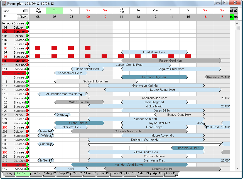Screen dimensions: 243x179
Task: Toggle the TT checkbox
Action: 26,11
